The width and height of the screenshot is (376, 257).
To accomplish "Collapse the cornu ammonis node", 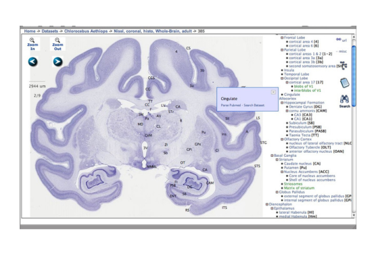I will pyautogui.click(x=287, y=111).
